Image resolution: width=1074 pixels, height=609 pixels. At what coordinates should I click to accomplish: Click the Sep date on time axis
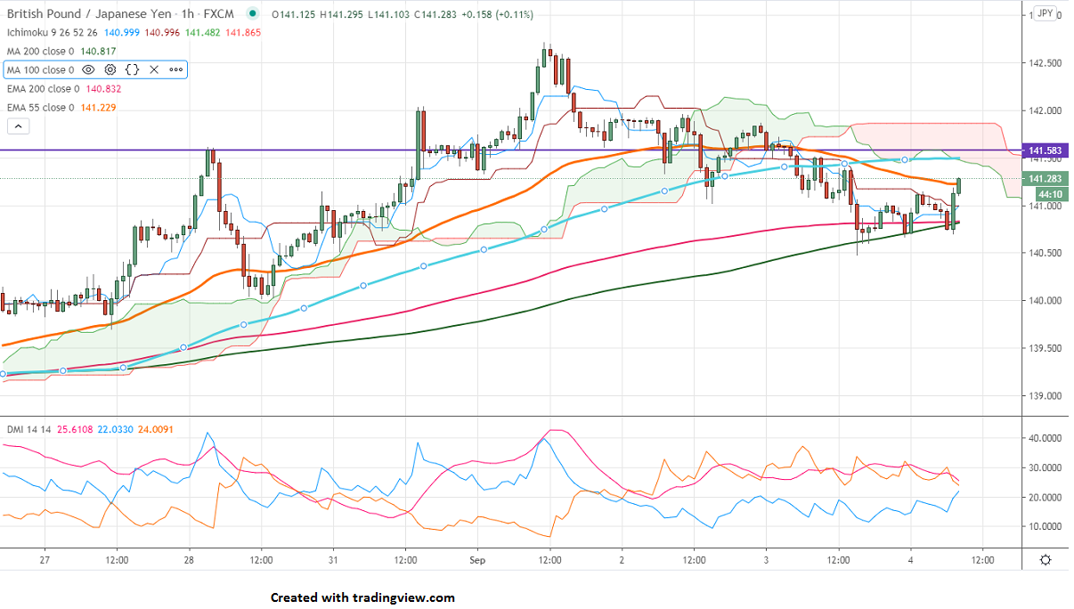point(478,560)
